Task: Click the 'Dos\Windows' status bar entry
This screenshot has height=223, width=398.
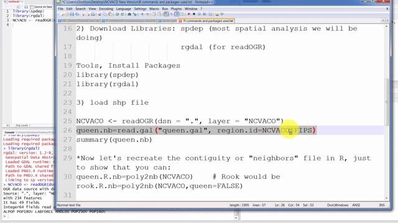Action: [338, 205]
